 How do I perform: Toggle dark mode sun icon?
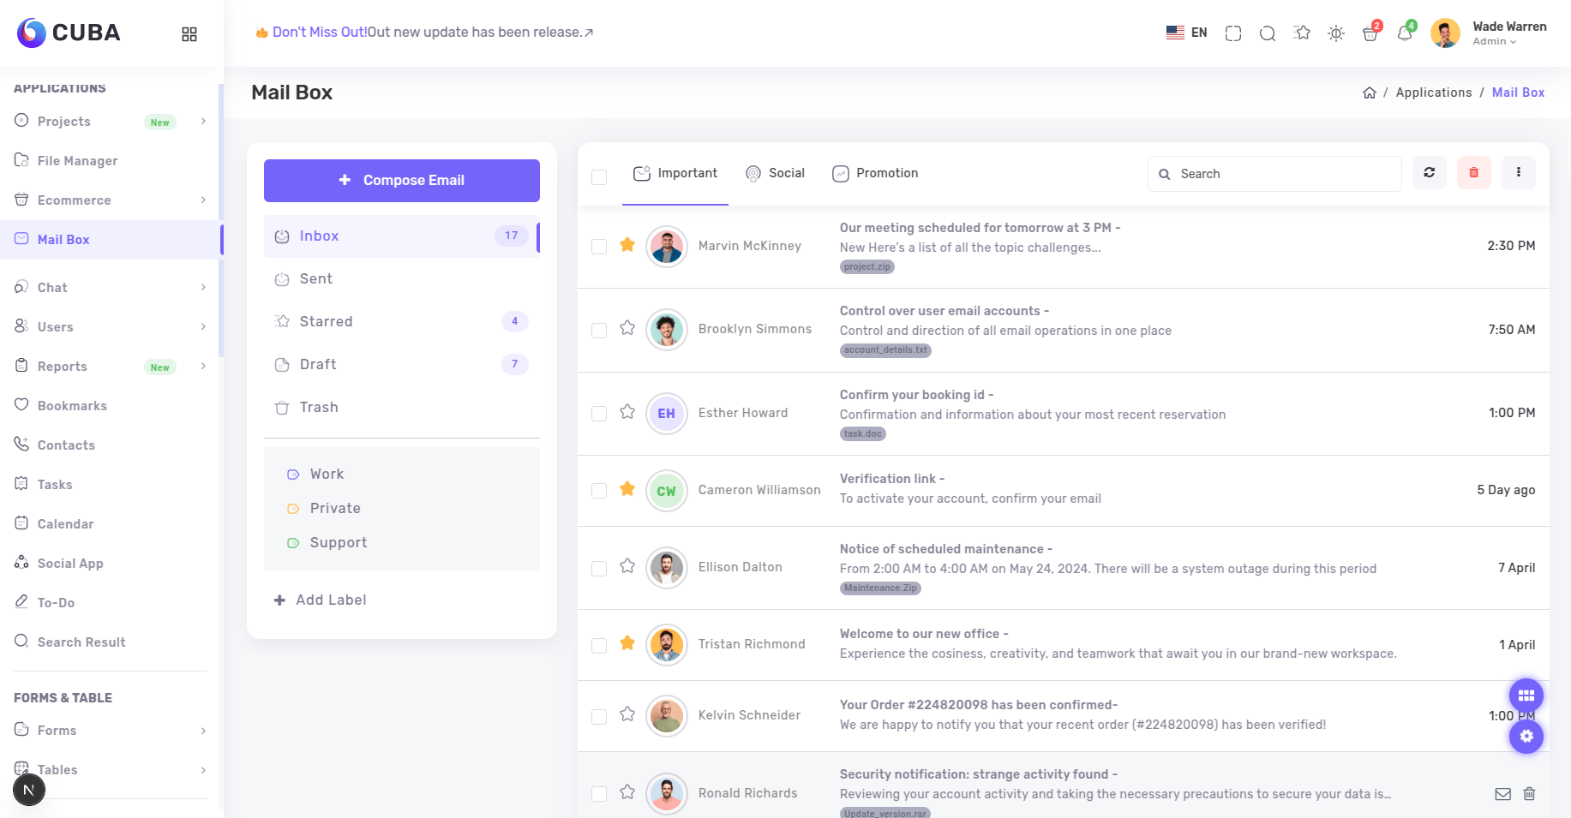tap(1335, 33)
